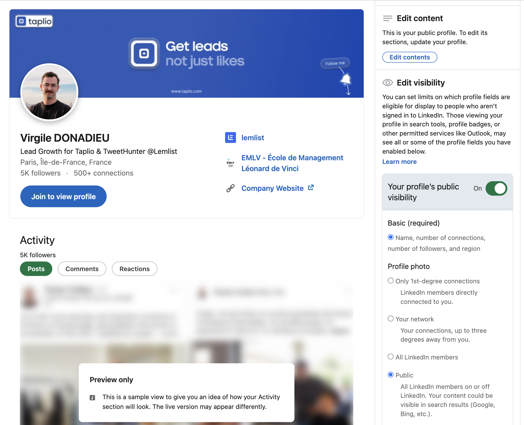Click the Get leads not just likes banner text

[x=205, y=54]
